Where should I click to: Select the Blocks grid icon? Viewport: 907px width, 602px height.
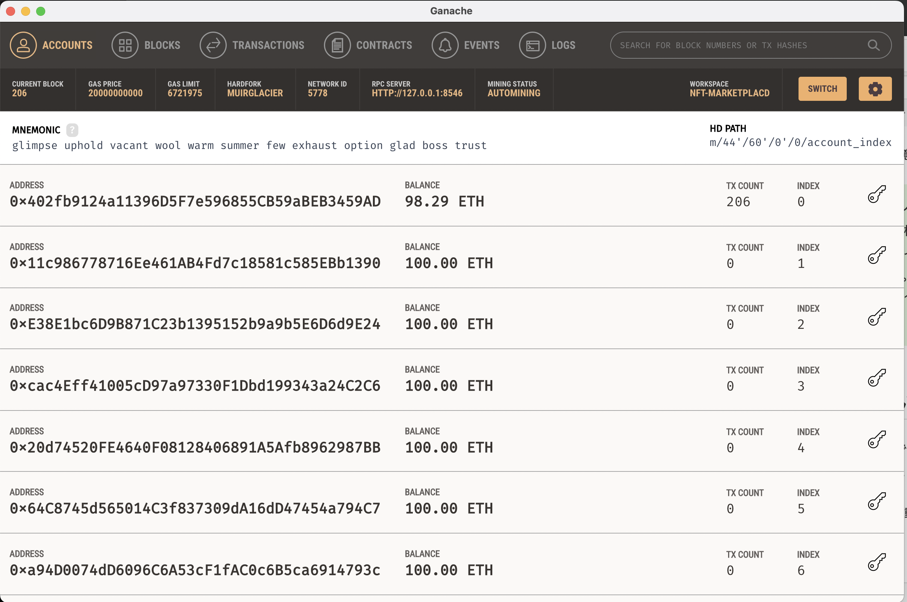click(125, 45)
